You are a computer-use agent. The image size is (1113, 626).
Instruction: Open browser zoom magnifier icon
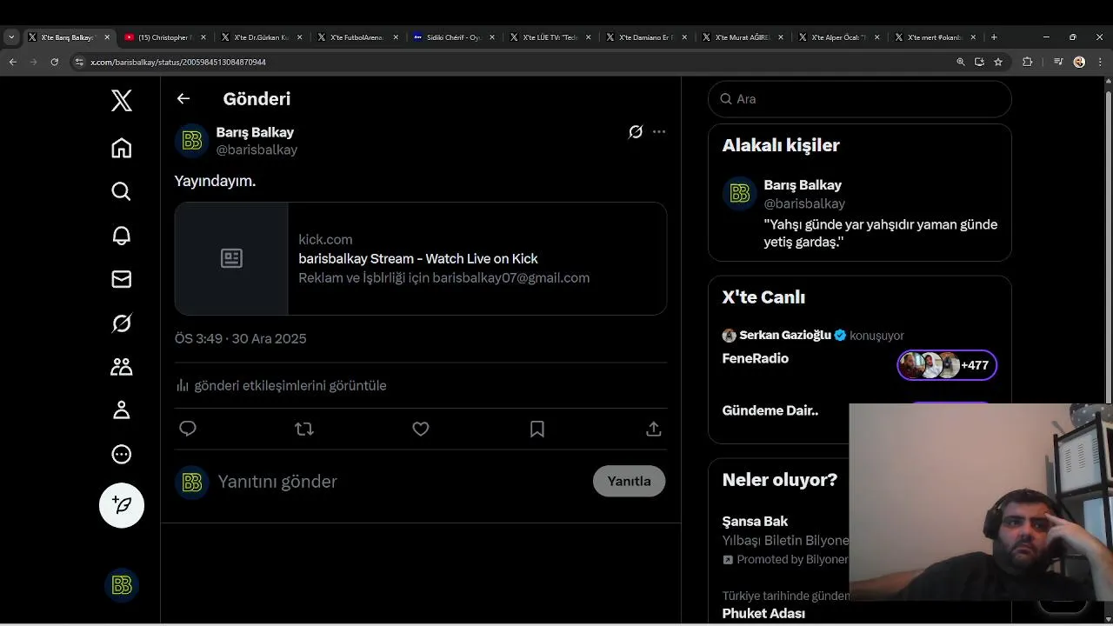[x=961, y=62]
